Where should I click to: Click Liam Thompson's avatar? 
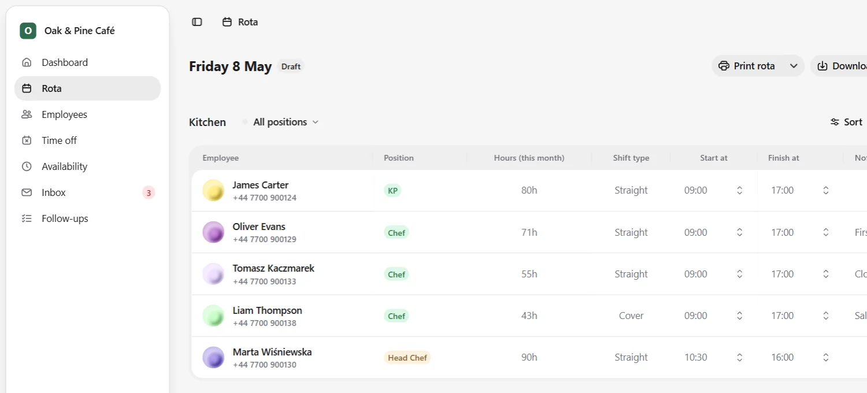[213, 316]
